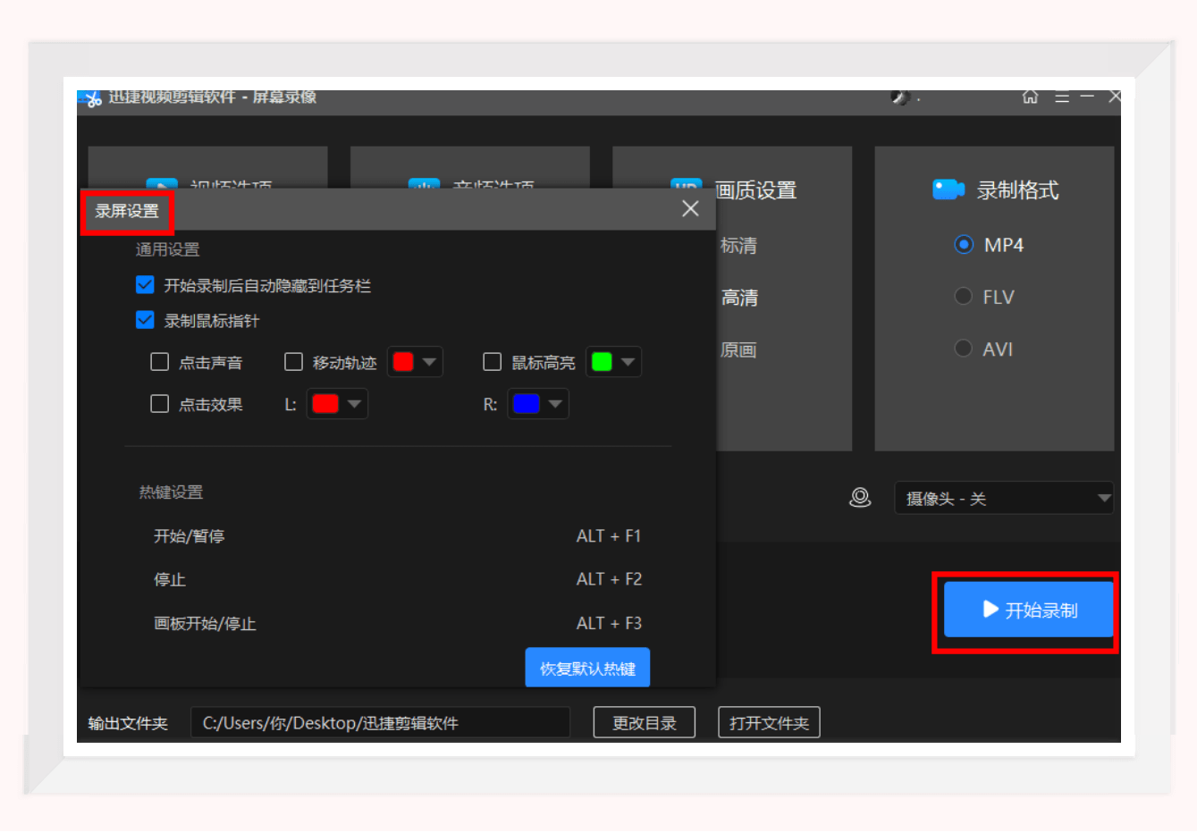Click the webcam icon beside the camera dropdown
Viewport: 1197px width, 833px height.
[x=860, y=498]
